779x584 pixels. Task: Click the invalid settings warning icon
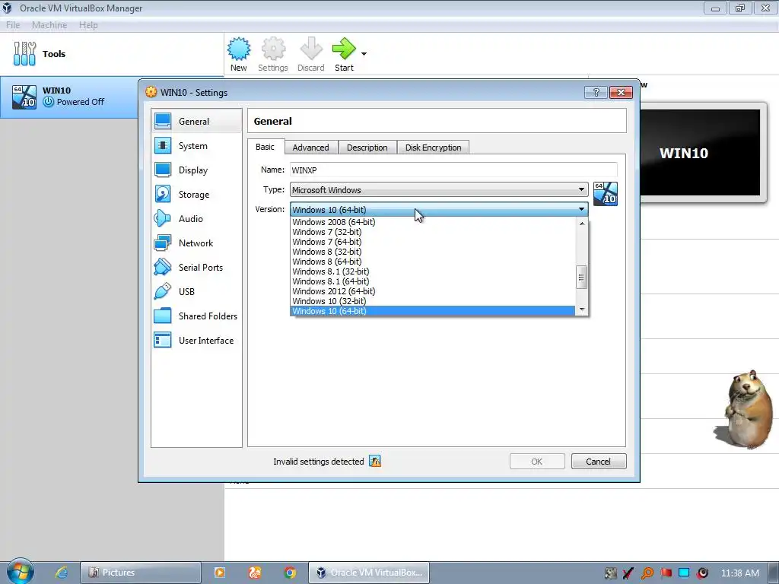pos(375,462)
